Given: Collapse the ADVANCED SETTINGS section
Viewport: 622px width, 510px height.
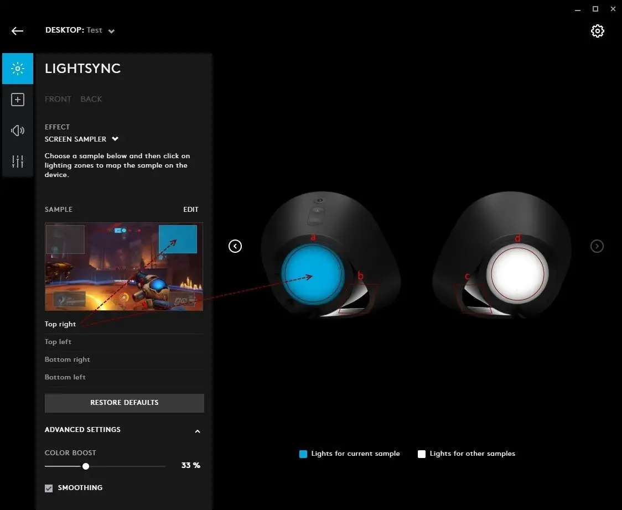Looking at the screenshot, I should click(x=198, y=431).
